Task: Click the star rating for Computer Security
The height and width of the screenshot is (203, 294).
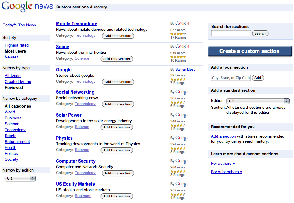Action: tap(178, 171)
